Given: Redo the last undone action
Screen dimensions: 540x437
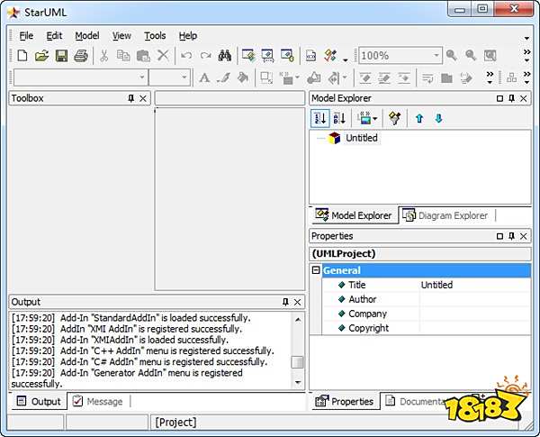Looking at the screenshot, I should point(205,56).
